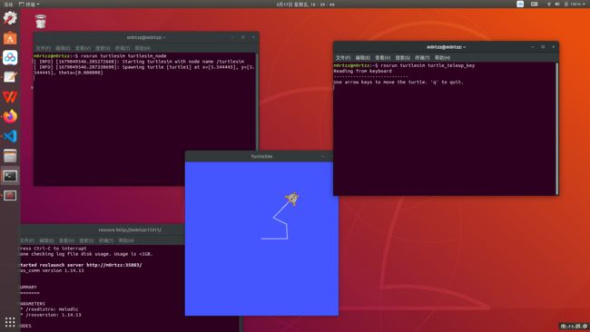Open Search menu in teleop_key terminal

click(402, 57)
